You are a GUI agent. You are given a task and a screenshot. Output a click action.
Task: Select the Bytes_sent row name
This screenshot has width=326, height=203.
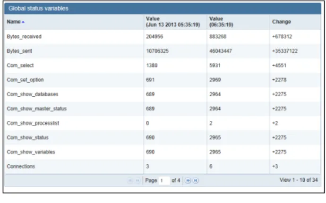[x=19, y=51]
